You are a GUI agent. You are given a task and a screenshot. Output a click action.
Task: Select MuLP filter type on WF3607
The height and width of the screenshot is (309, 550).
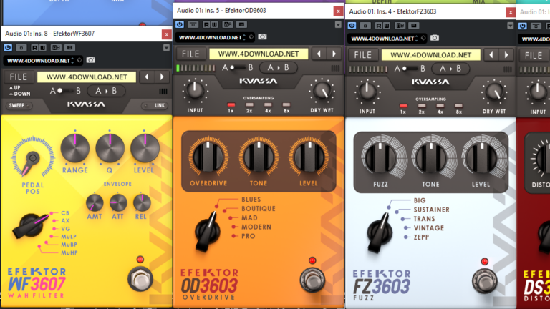tap(69, 237)
